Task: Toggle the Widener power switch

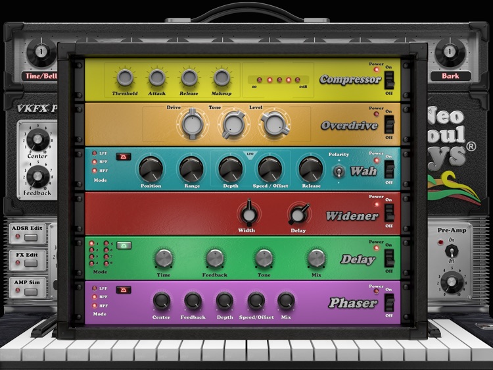Action: pos(389,213)
